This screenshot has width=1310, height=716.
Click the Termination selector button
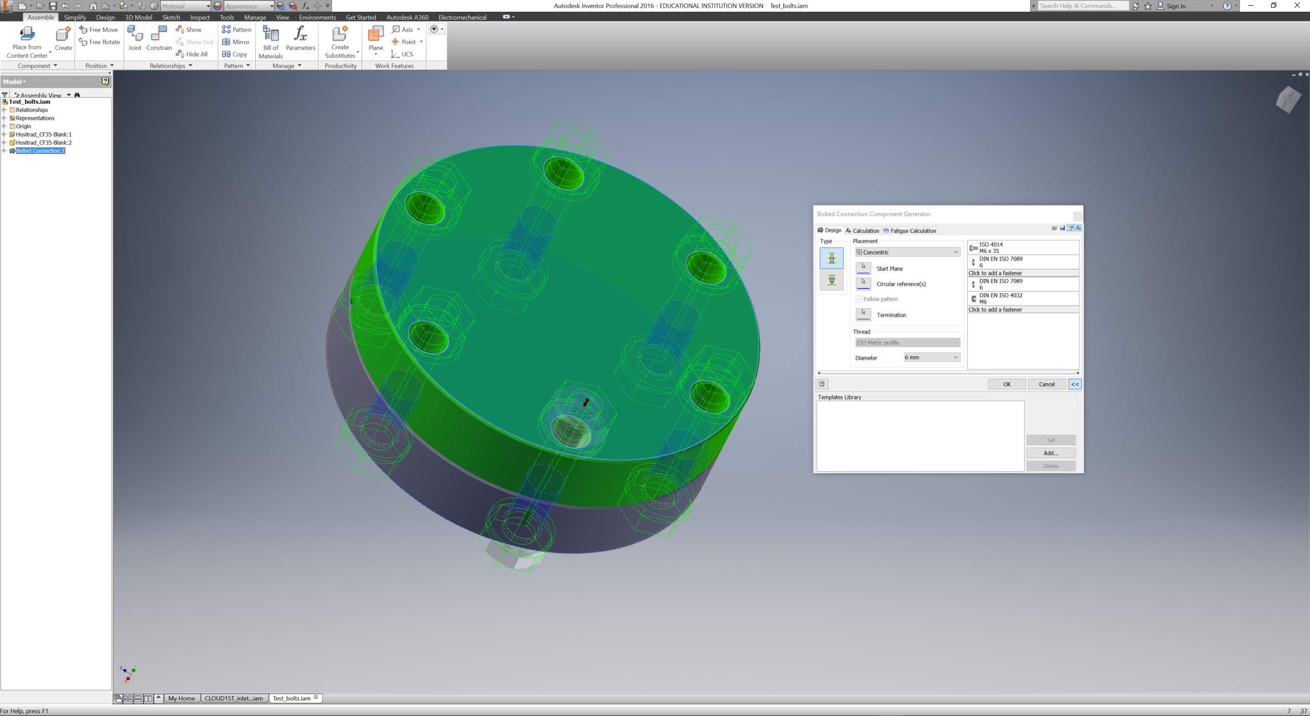[x=863, y=315]
